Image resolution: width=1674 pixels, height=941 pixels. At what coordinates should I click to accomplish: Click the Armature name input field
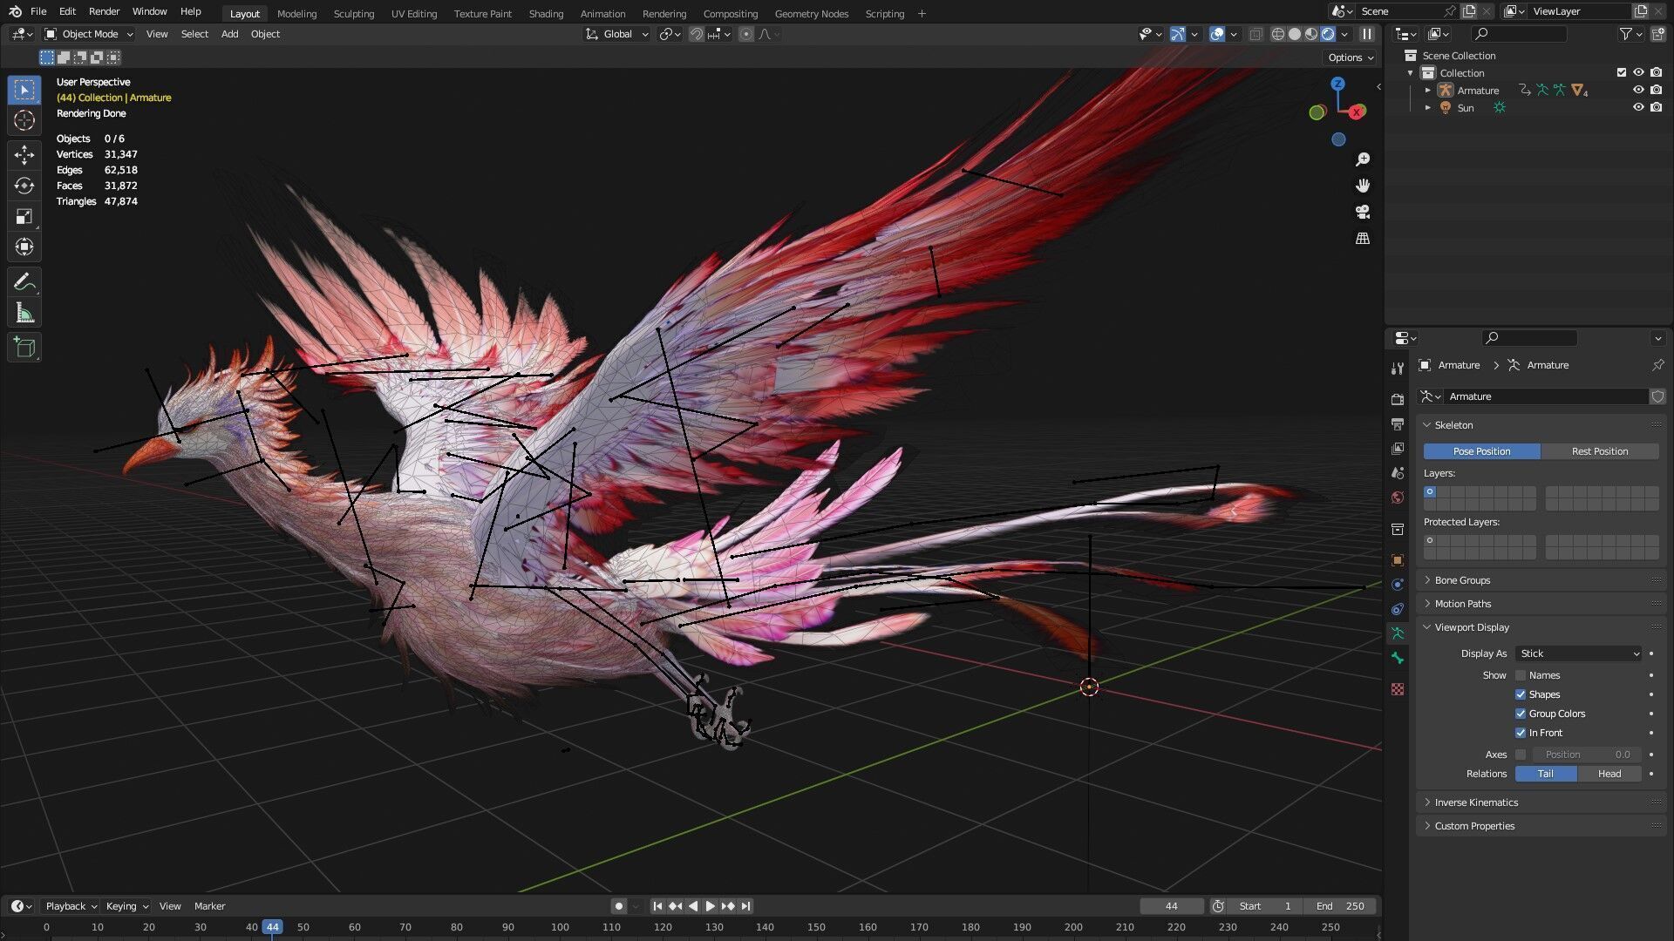pos(1546,396)
